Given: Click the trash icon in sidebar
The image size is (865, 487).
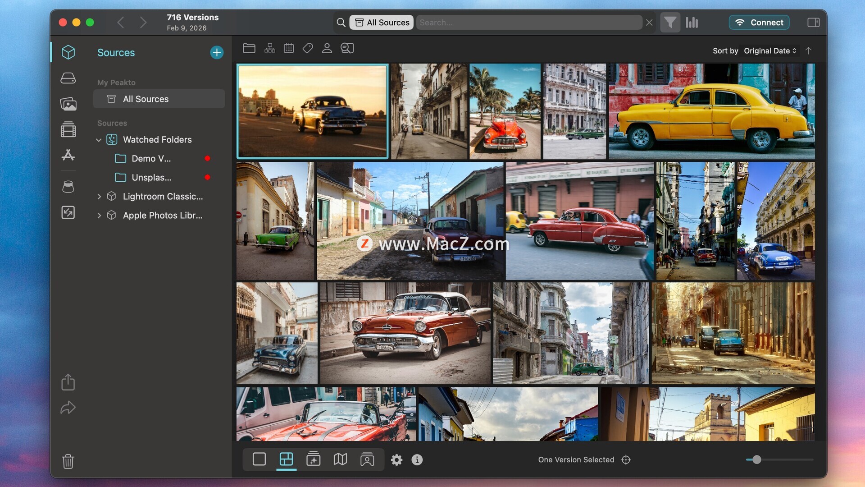Looking at the screenshot, I should click(x=68, y=461).
